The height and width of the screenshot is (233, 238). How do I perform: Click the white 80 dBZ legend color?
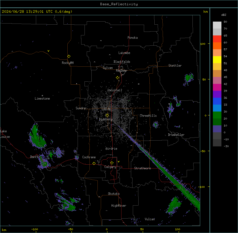pos(217,25)
